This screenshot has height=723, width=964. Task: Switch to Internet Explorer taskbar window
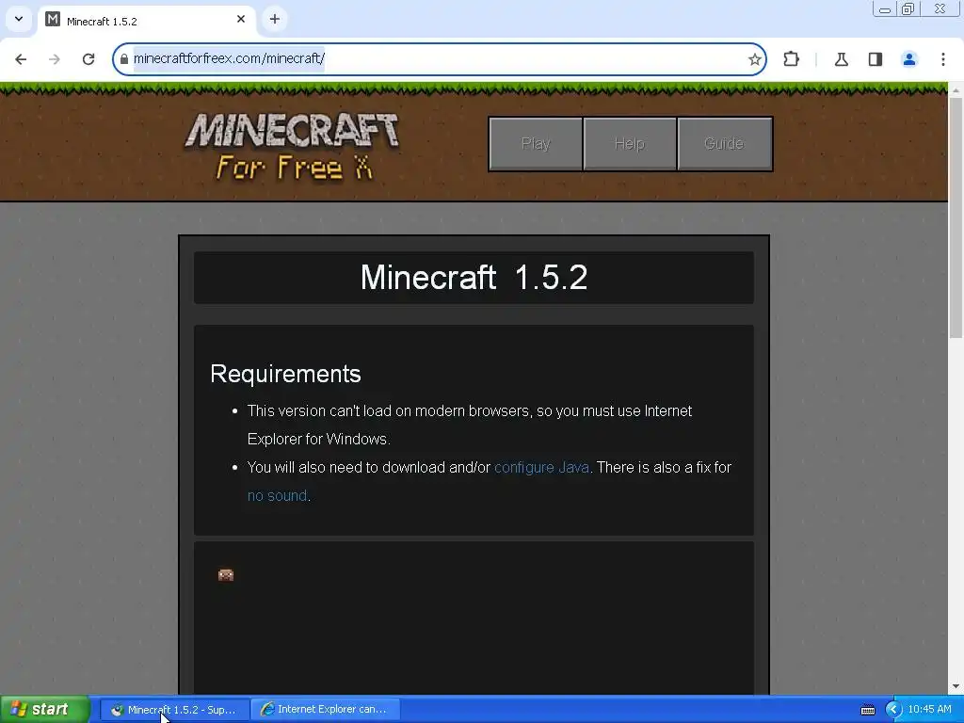point(326,710)
